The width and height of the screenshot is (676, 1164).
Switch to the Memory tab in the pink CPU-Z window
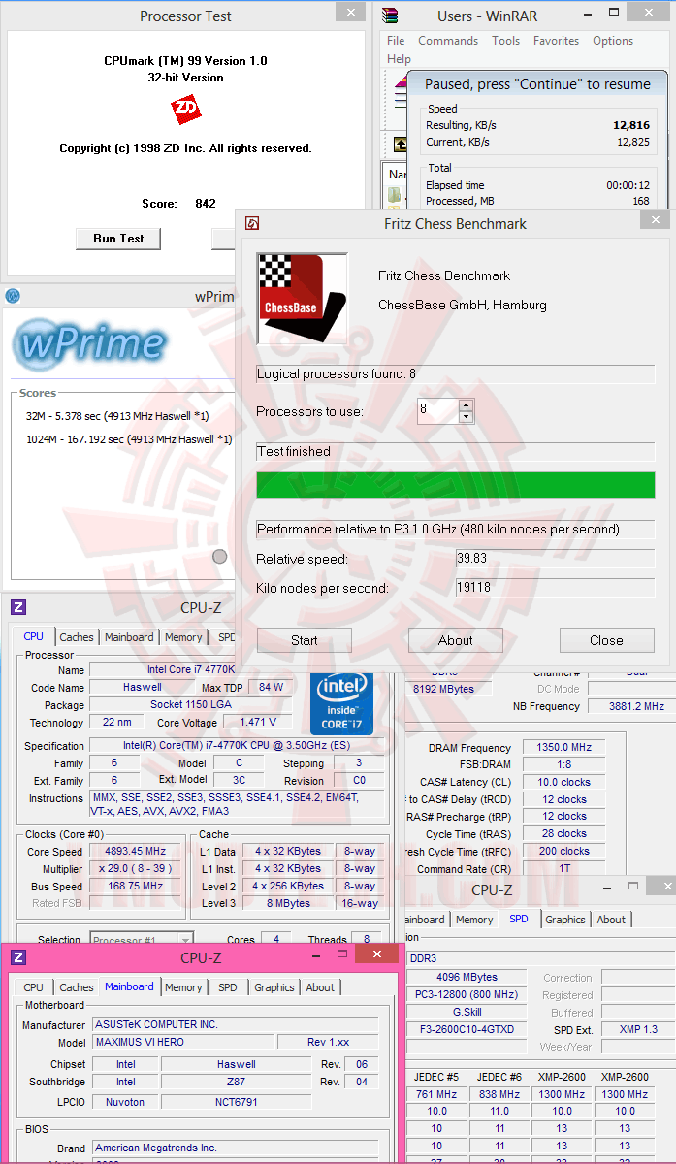pyautogui.click(x=183, y=987)
